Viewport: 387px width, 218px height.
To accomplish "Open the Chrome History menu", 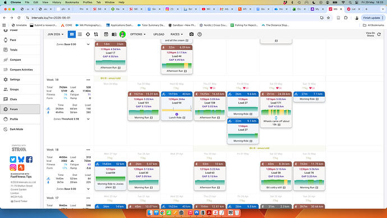I will click(57, 2).
